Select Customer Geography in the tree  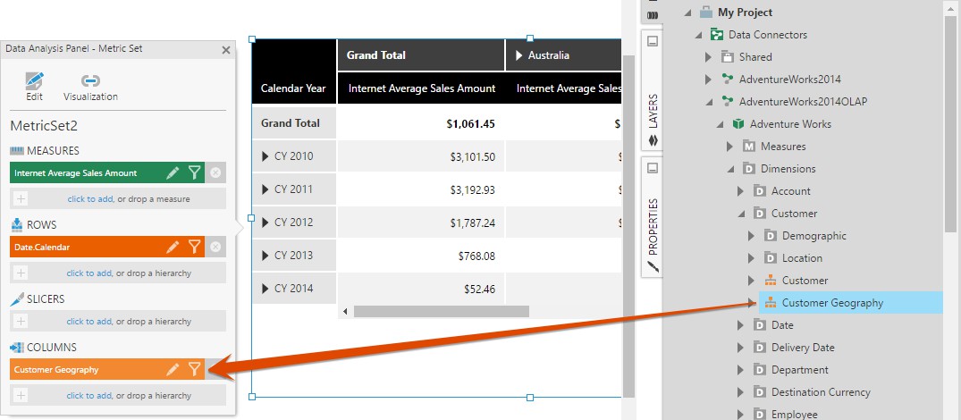pos(831,303)
